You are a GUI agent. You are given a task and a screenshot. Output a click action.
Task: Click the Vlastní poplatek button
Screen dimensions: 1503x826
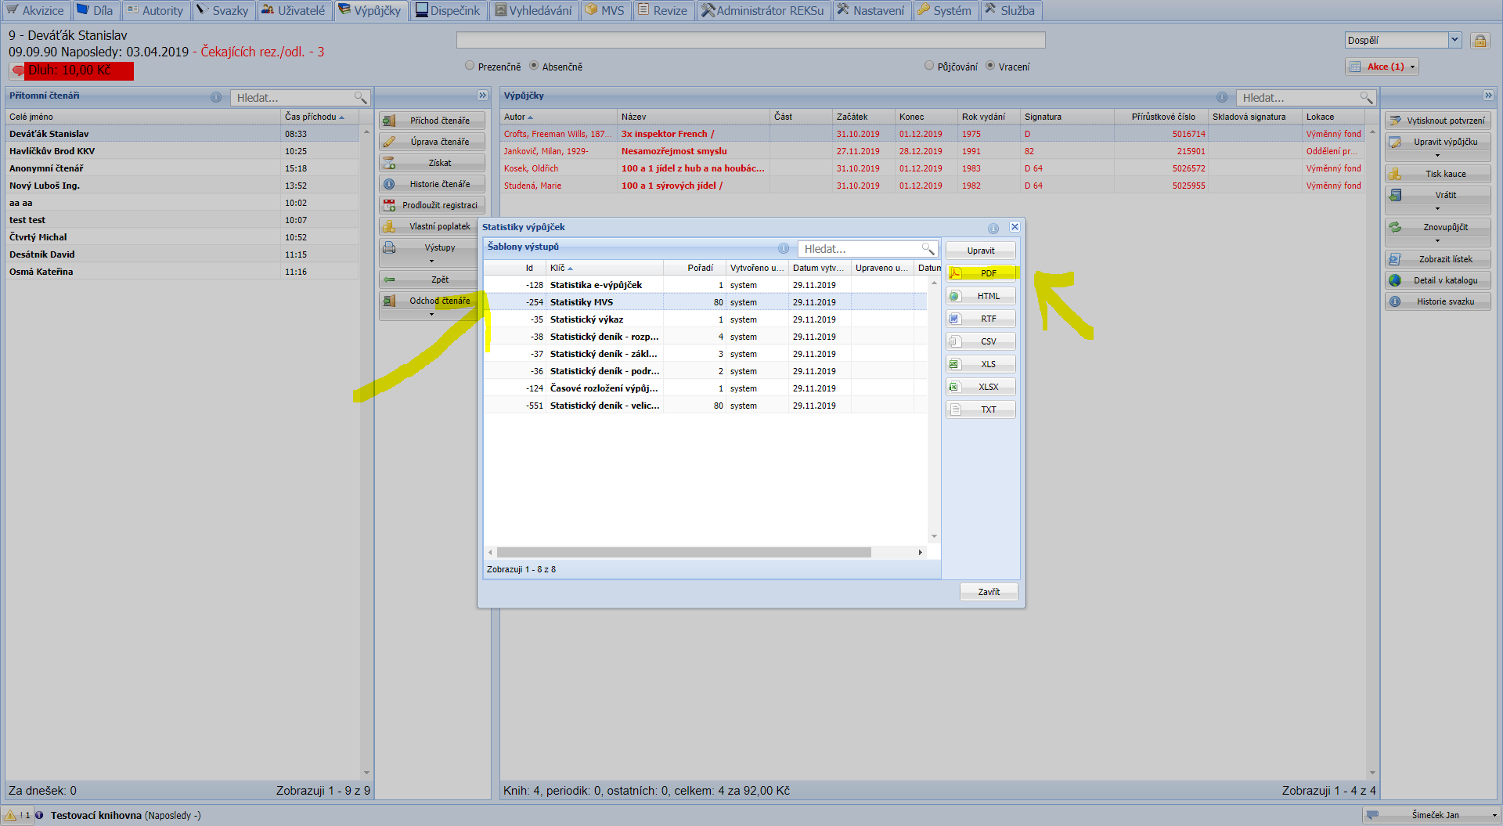(x=431, y=226)
